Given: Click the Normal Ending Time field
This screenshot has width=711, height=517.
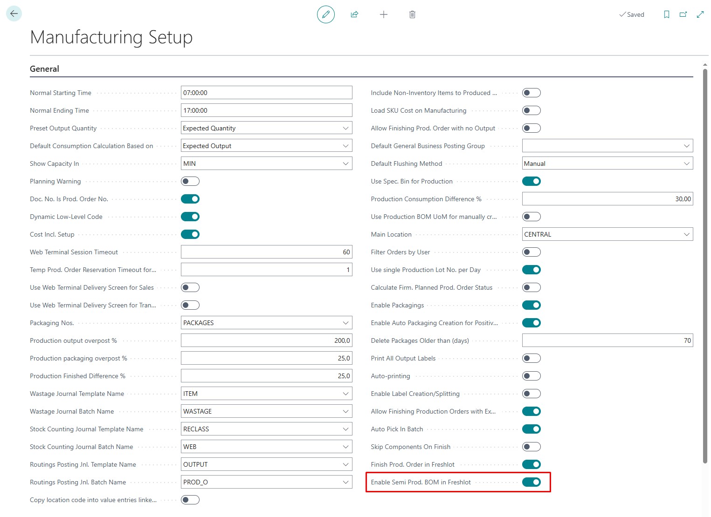Looking at the screenshot, I should [x=267, y=110].
